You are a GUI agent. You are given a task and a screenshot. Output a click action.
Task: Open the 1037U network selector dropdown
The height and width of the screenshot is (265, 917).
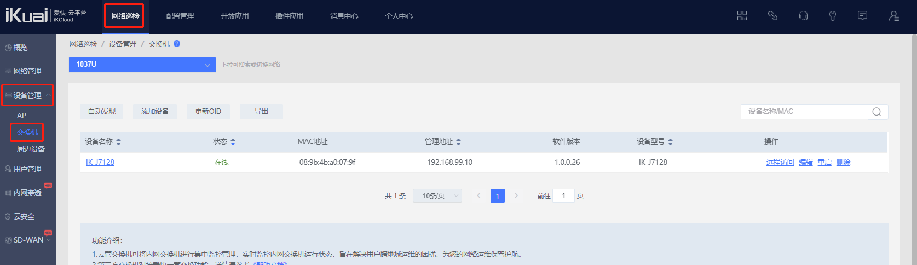click(x=142, y=65)
